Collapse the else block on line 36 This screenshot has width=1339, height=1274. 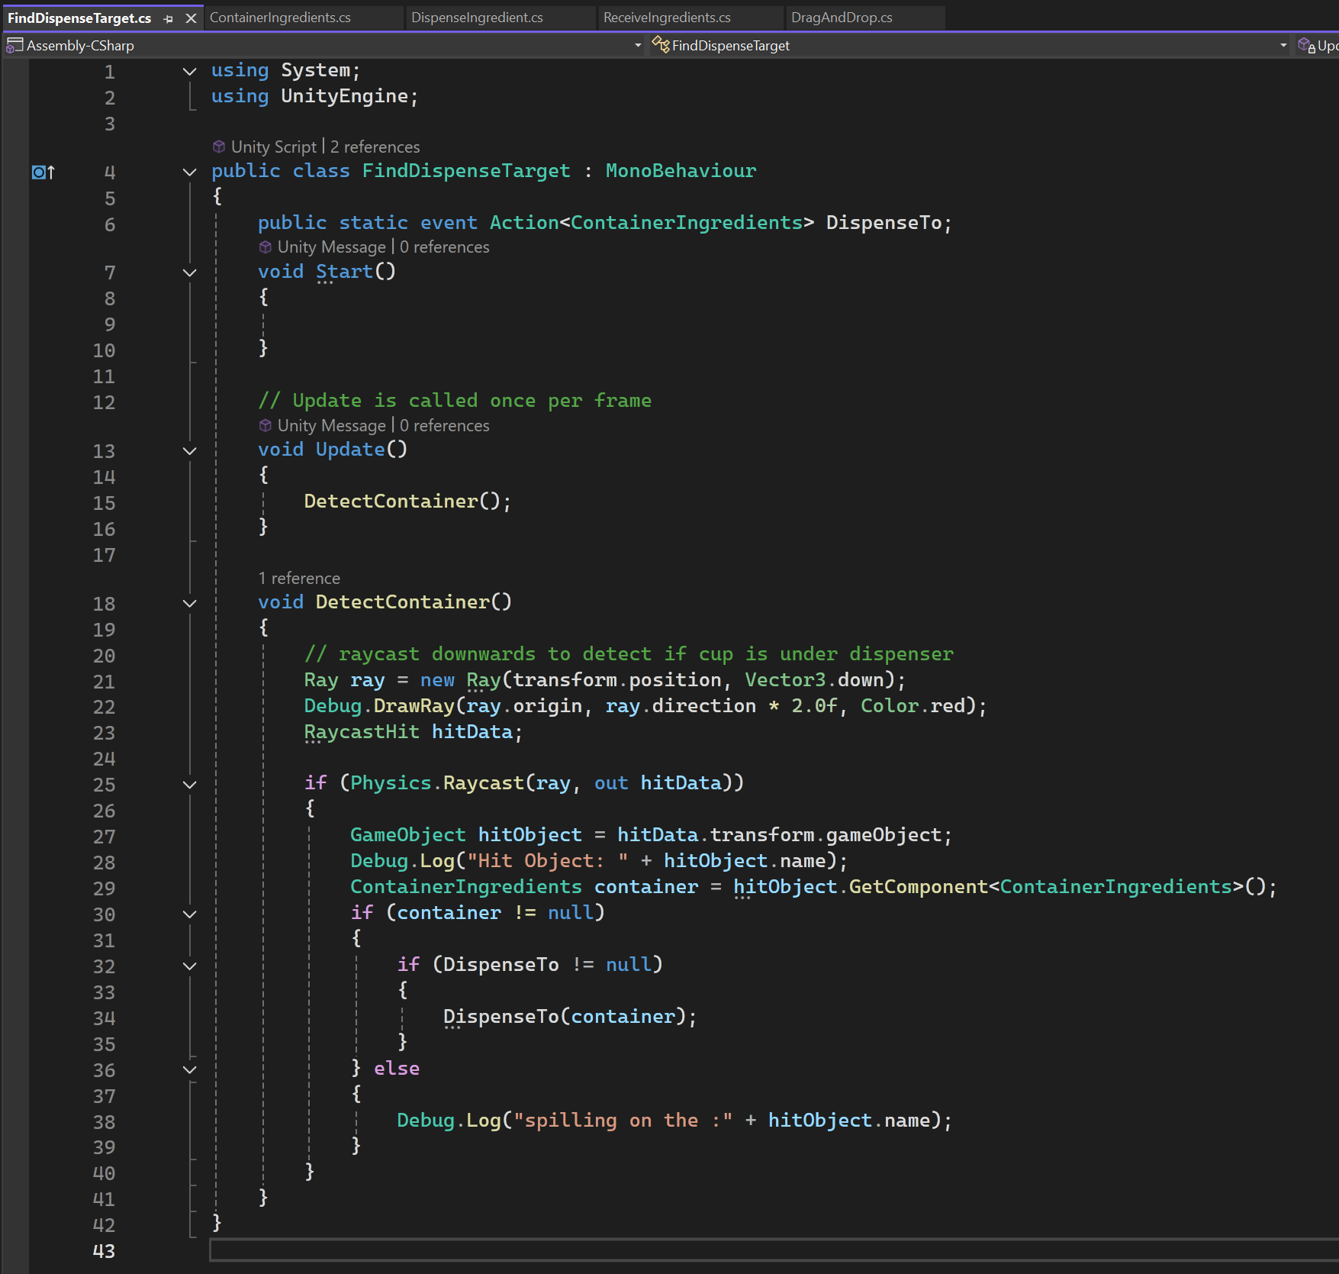190,1069
